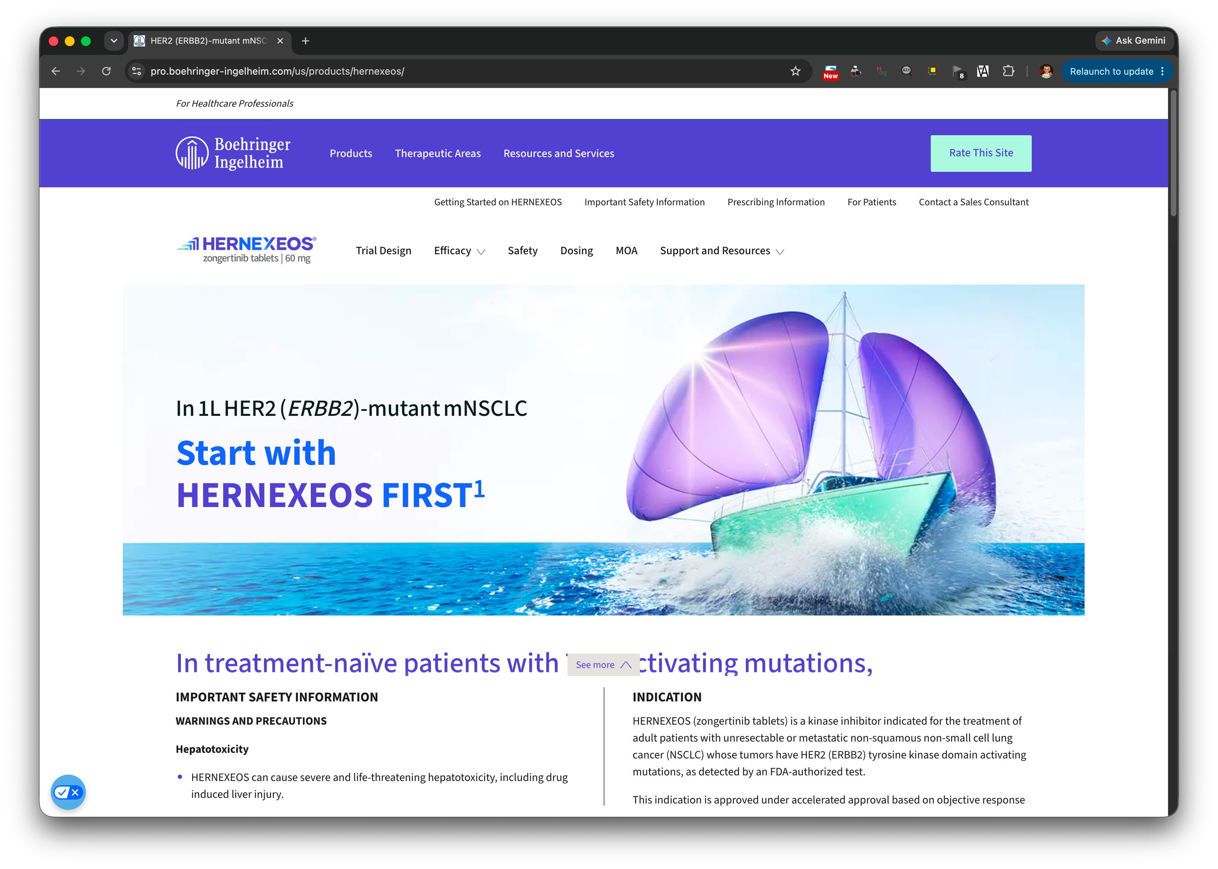Open the tab search dropdown arrow
The height and width of the screenshot is (869, 1218).
click(x=114, y=40)
